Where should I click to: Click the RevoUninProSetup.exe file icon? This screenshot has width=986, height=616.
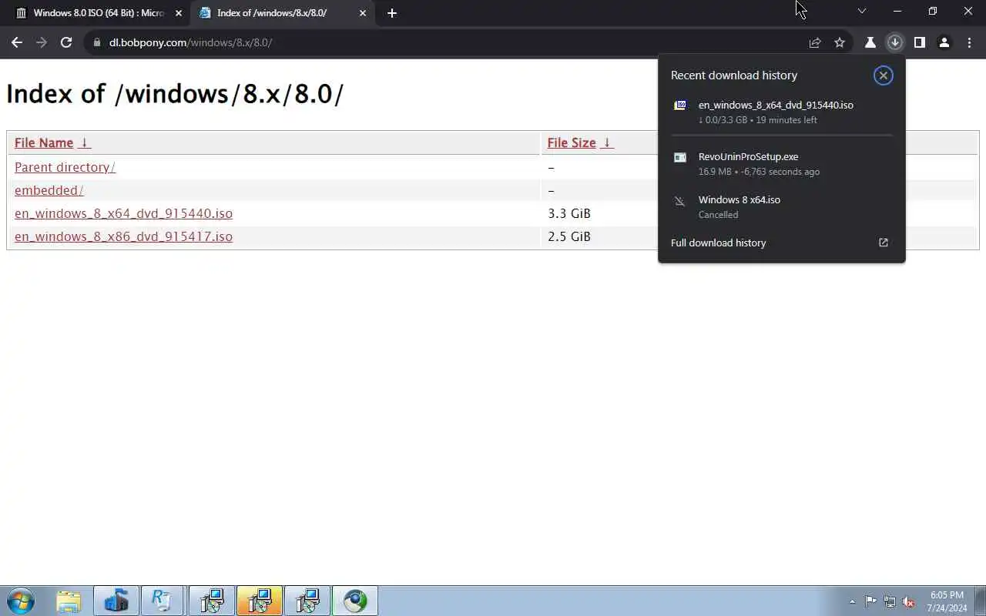[x=680, y=157]
